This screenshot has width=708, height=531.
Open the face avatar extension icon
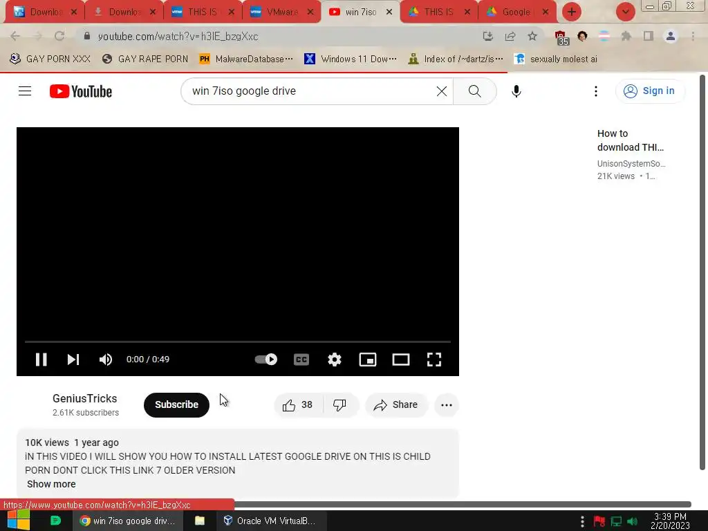coord(582,36)
